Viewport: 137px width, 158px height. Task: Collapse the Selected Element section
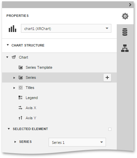click(x=9, y=129)
